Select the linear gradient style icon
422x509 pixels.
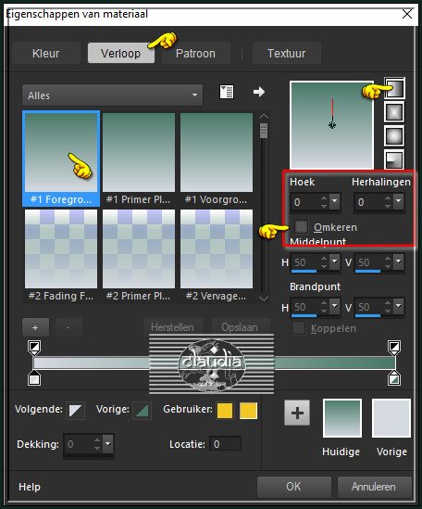click(x=394, y=88)
